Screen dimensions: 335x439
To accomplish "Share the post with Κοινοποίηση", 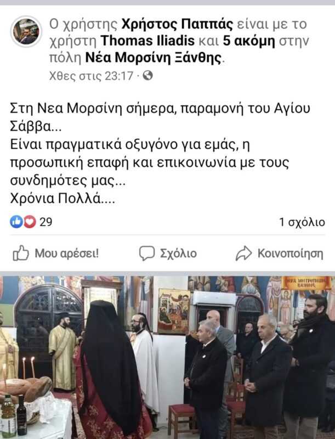I will tap(280, 254).
